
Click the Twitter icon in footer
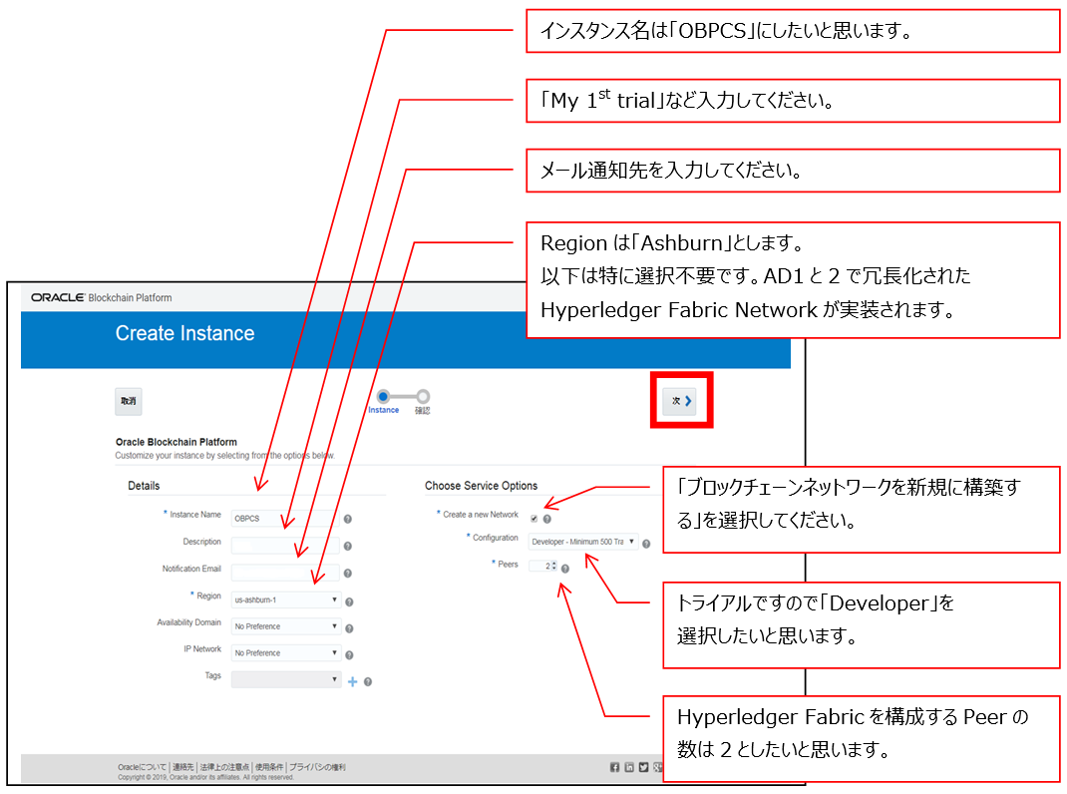coord(643,767)
